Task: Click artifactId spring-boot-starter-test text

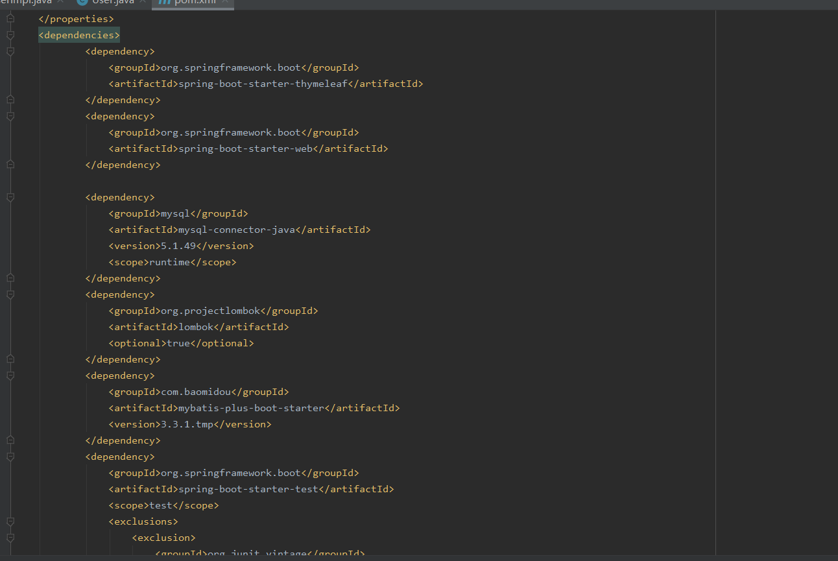Action: 248,489
